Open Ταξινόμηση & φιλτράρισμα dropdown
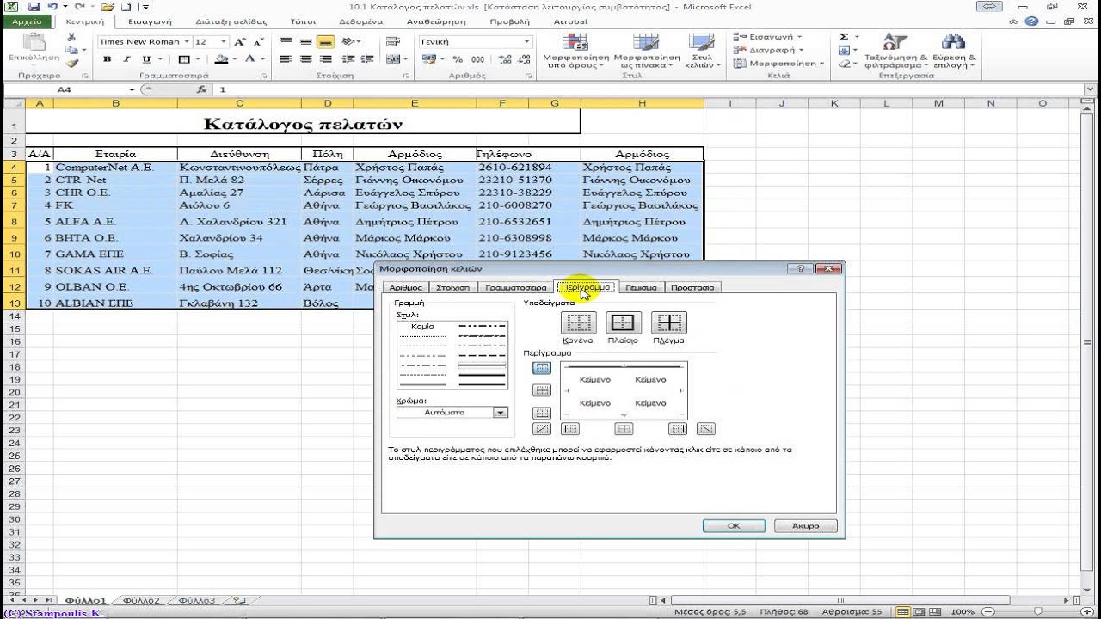 [895, 51]
